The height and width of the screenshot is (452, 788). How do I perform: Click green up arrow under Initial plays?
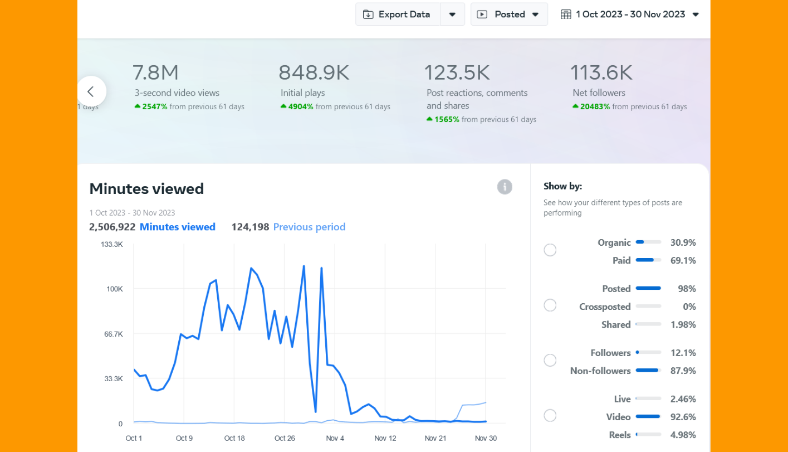click(283, 106)
